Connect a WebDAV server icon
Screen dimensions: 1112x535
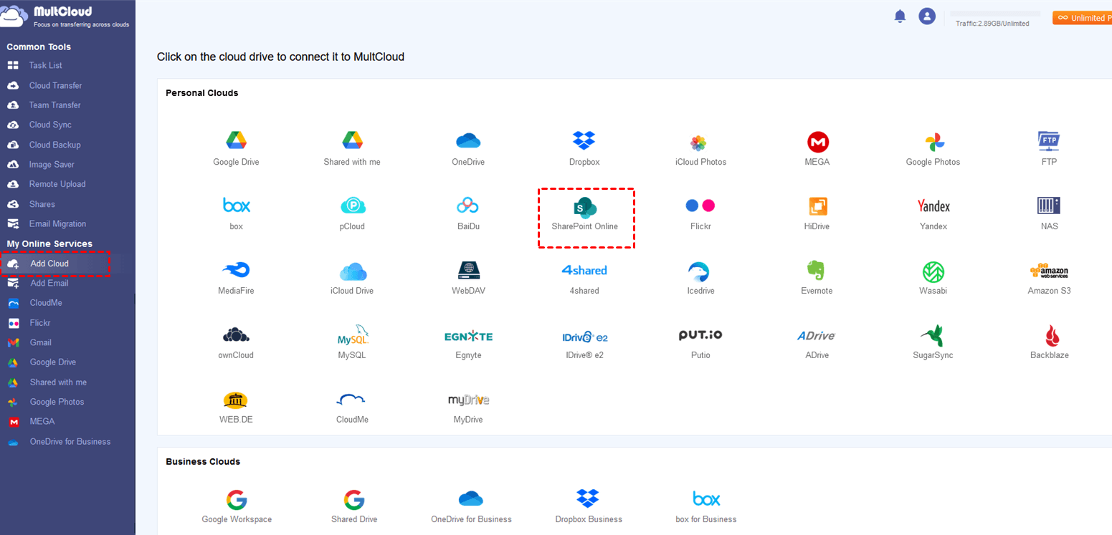[x=468, y=270]
